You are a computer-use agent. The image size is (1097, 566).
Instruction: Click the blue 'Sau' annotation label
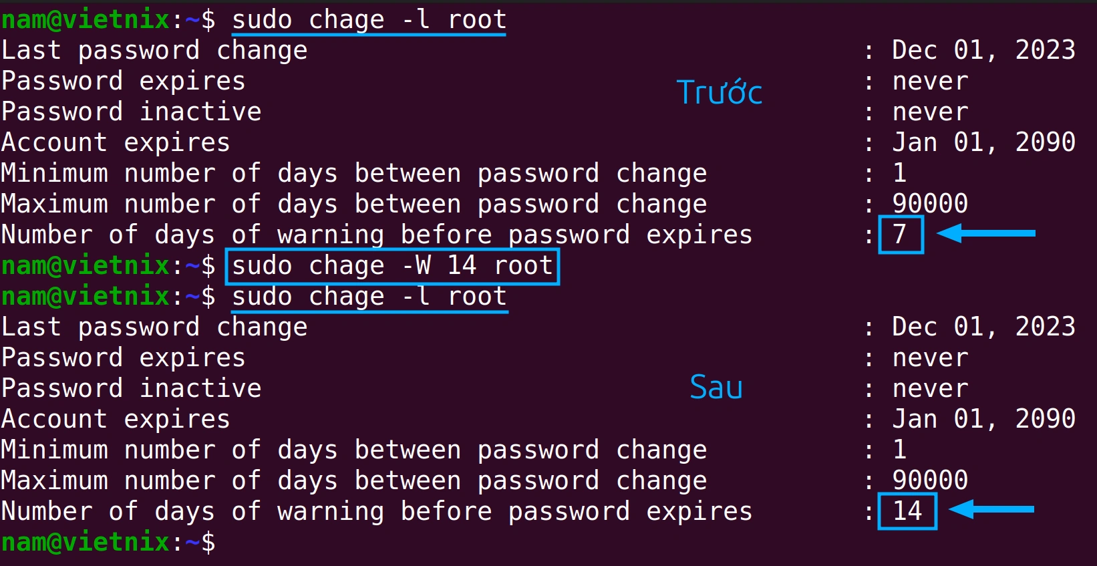point(716,387)
